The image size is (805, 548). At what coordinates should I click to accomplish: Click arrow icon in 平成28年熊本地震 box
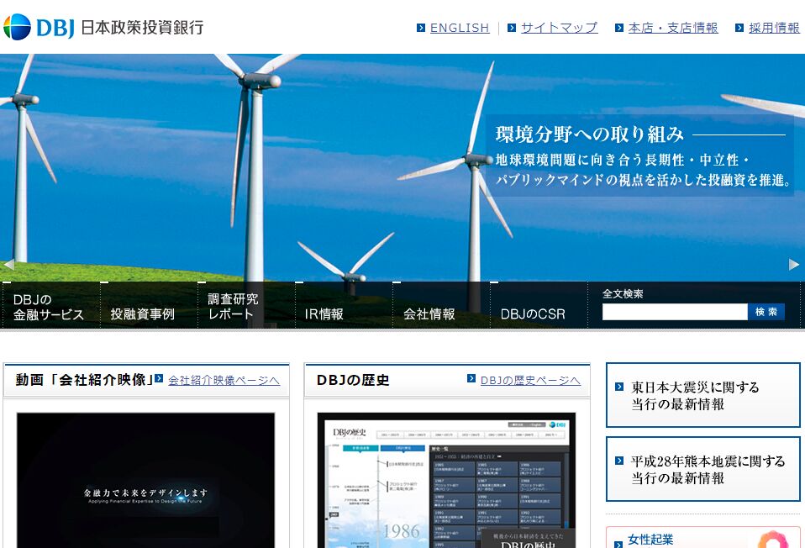(619, 461)
